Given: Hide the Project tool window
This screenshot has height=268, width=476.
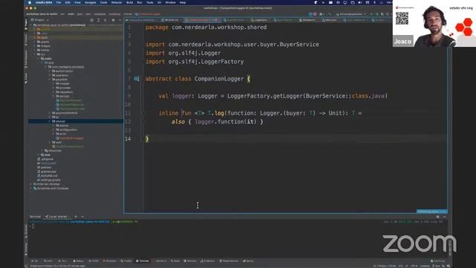Looking at the screenshot, I should point(120,20).
